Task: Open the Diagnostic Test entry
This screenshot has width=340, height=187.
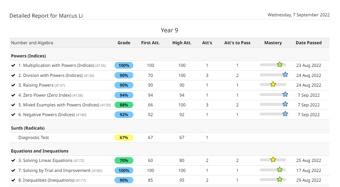Action: click(34, 137)
